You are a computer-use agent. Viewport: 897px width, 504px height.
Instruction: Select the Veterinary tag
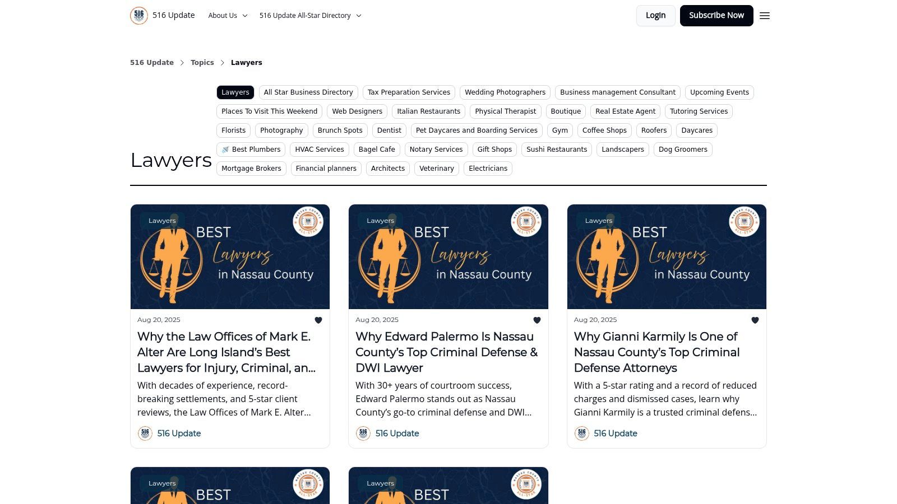point(437,169)
